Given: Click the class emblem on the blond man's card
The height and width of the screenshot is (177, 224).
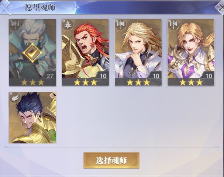Looking at the screenshot, I should point(121,24).
